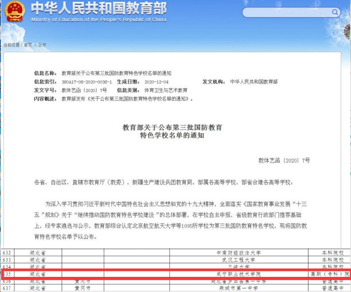Screen dimensions: 351x292
Task: Click row number 632 in the table
Action: 7,253
